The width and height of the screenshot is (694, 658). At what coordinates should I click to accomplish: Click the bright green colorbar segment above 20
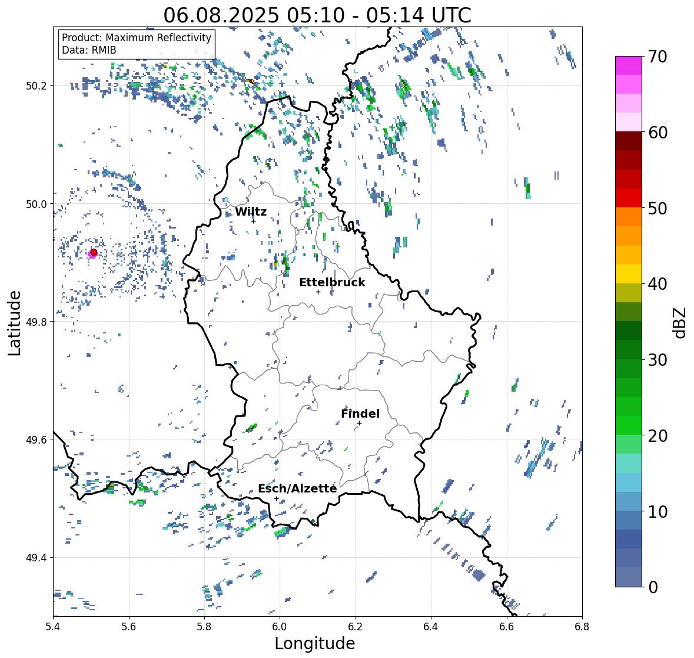(629, 425)
